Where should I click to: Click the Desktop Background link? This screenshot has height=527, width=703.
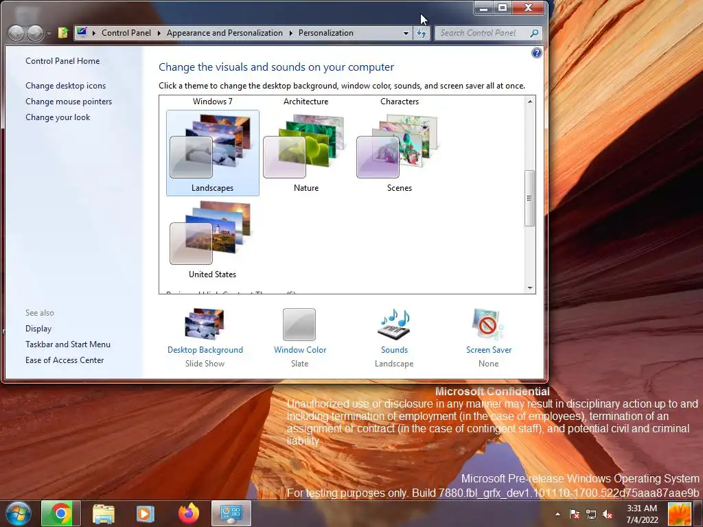click(205, 349)
